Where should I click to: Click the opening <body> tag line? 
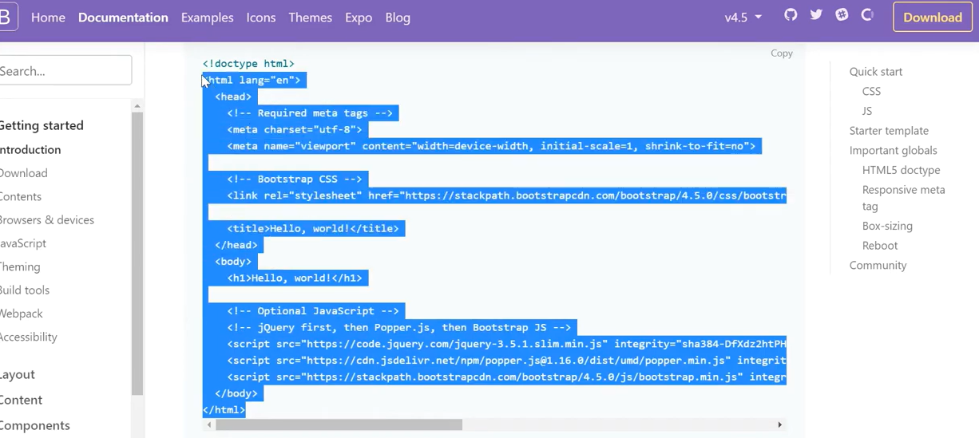point(233,262)
